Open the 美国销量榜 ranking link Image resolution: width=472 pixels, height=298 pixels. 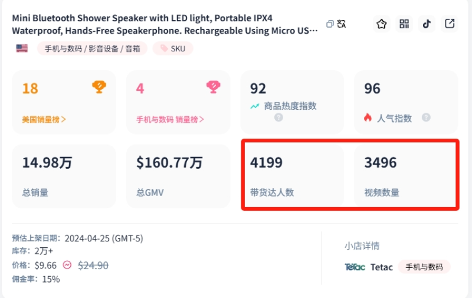click(44, 119)
